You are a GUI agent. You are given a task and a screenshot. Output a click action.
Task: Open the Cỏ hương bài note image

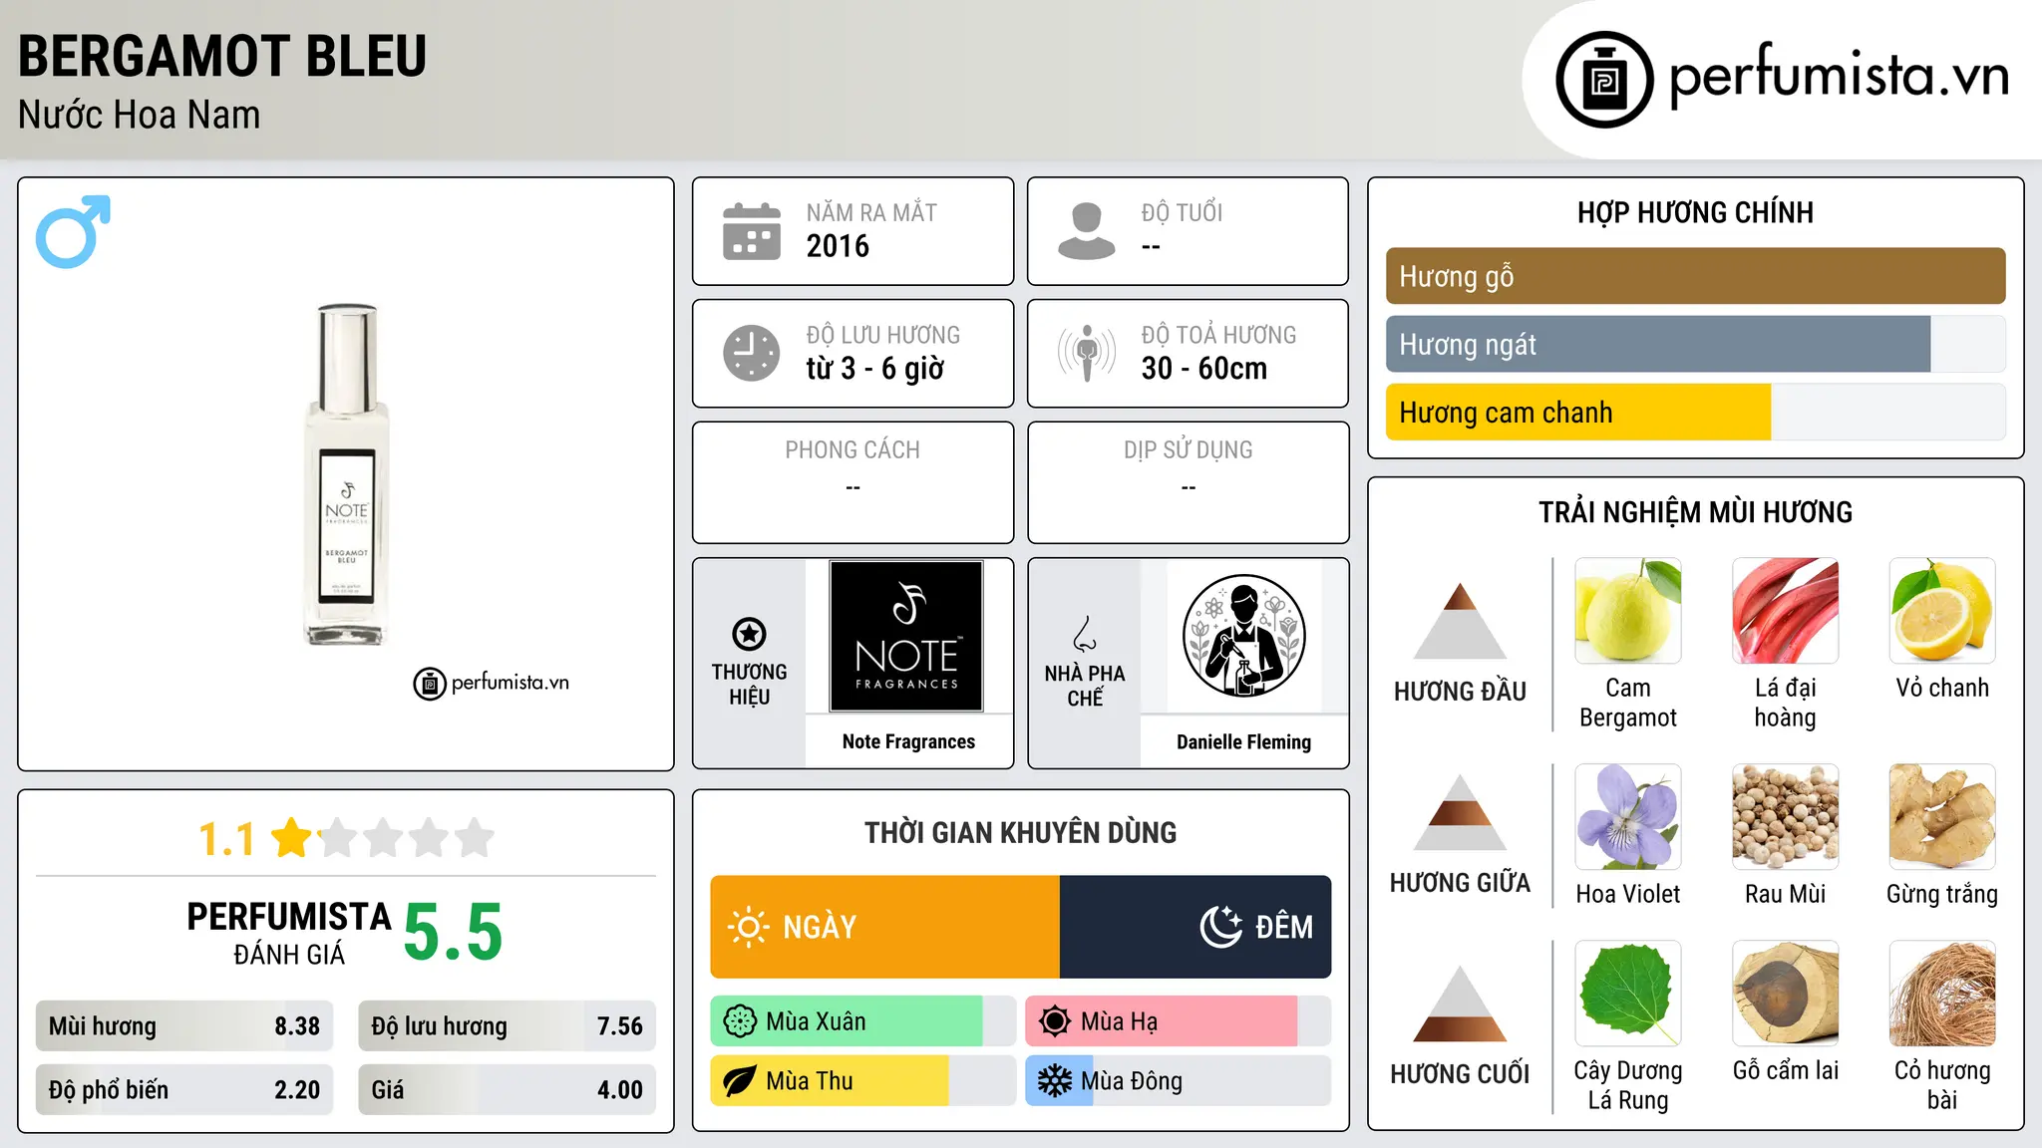point(1942,994)
